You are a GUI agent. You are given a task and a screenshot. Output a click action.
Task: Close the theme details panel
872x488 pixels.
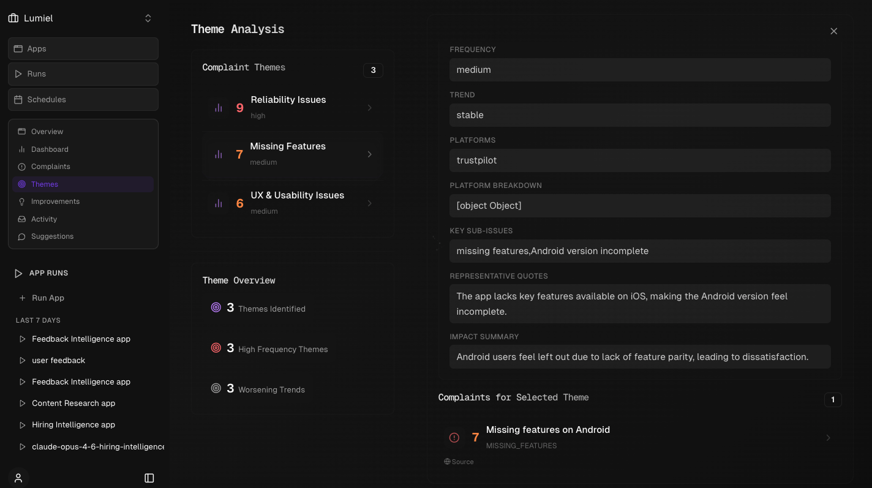(x=833, y=31)
